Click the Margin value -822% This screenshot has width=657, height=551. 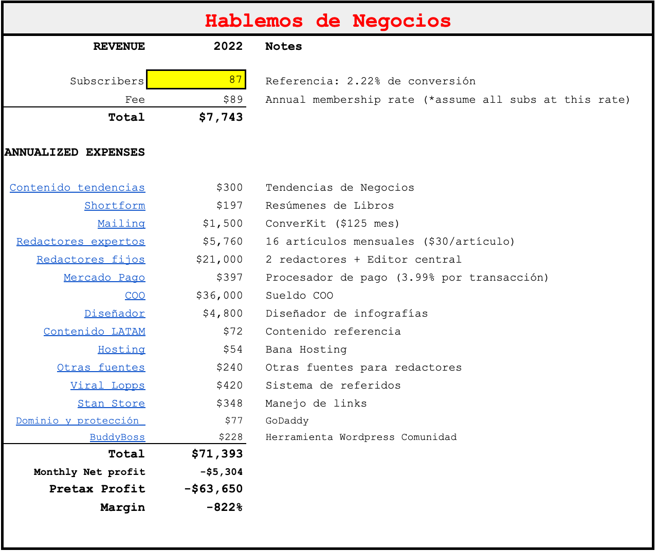225,507
